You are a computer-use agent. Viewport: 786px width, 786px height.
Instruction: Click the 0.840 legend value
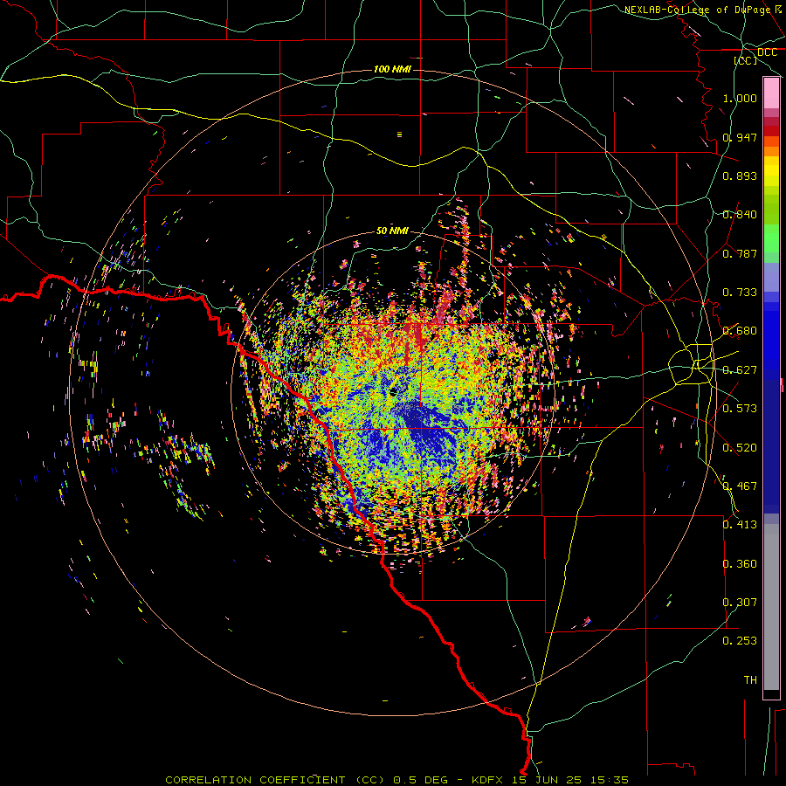tap(740, 215)
